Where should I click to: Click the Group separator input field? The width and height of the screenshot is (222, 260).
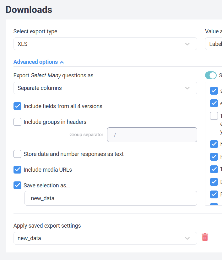pyautogui.click(x=152, y=135)
